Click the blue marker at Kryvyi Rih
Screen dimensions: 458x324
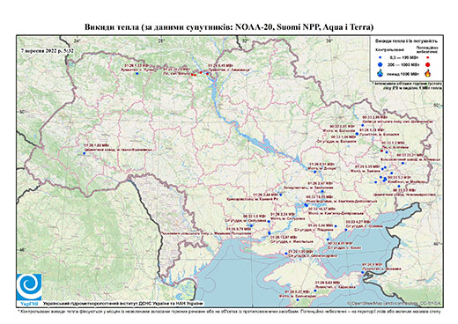(281, 195)
